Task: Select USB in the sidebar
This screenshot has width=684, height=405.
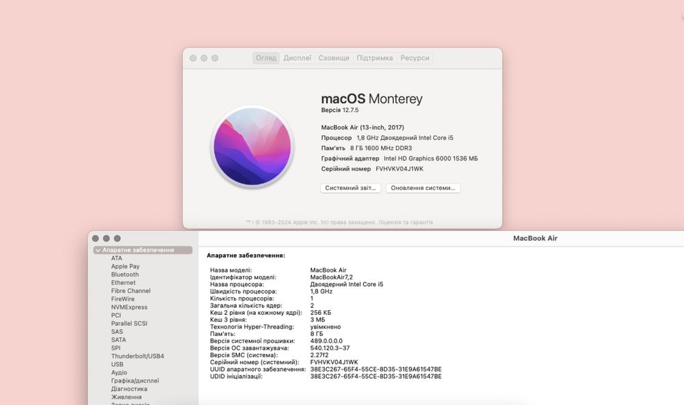Action: point(117,365)
